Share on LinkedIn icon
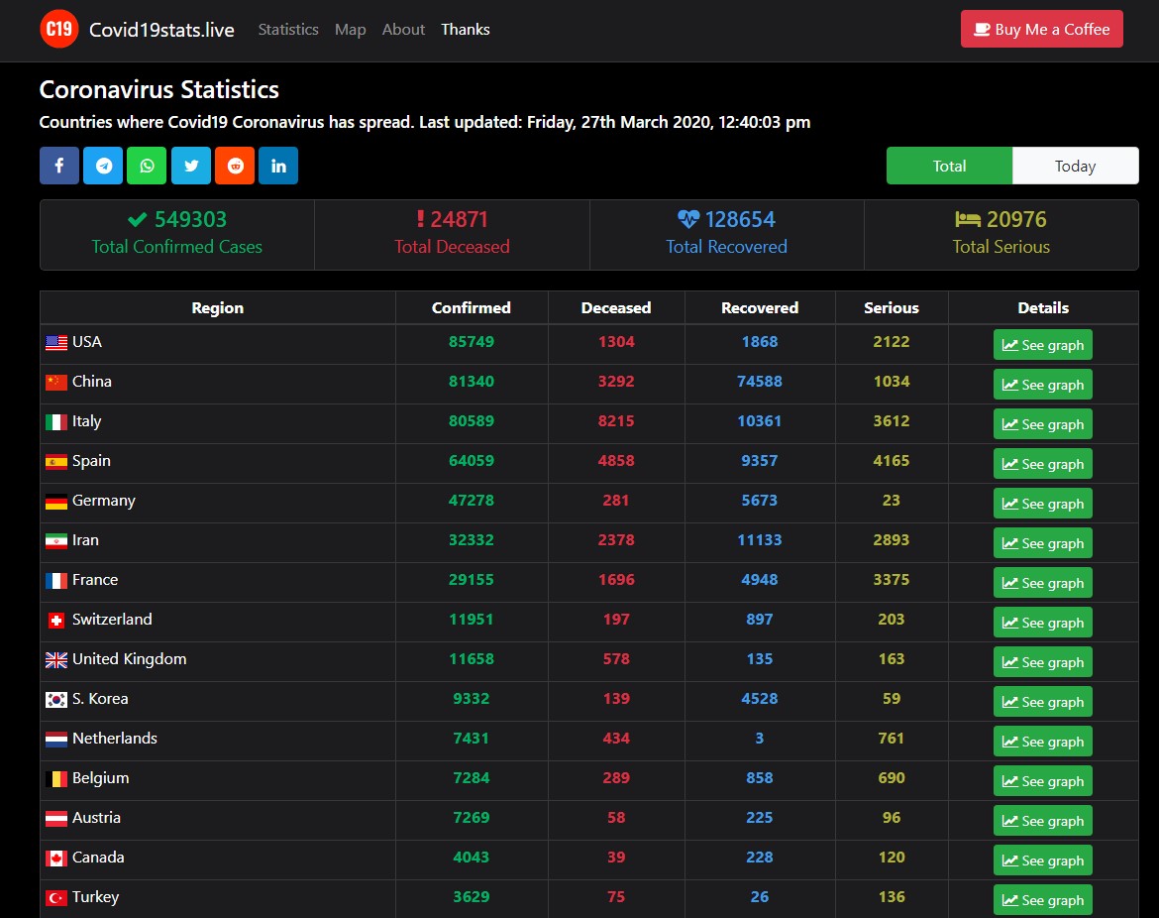 278,166
